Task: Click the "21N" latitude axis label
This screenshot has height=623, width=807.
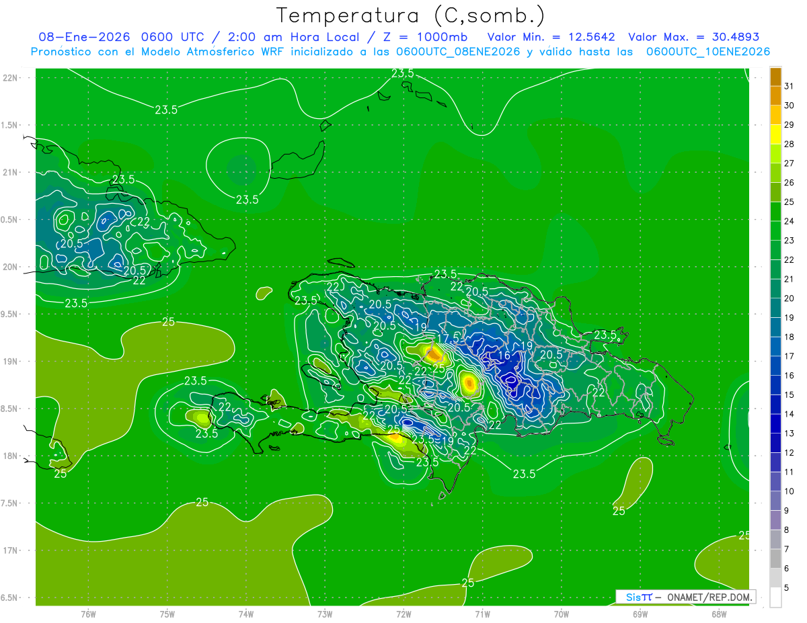Action: (11, 172)
